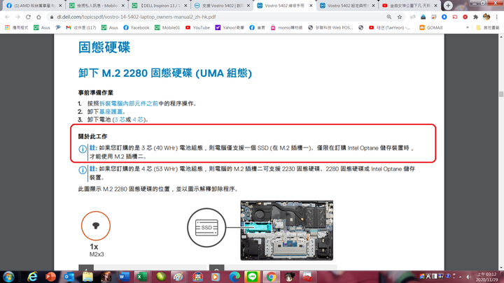Screen dimensions: 504x283
Task: Close the Vostro 5402 維修手冊 tab
Action: 311,6
